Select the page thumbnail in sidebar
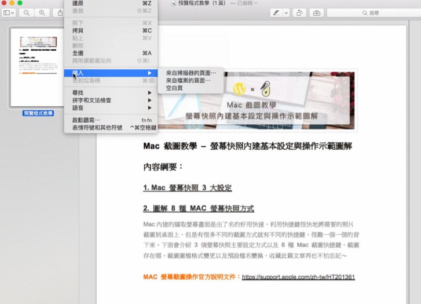 [37, 67]
